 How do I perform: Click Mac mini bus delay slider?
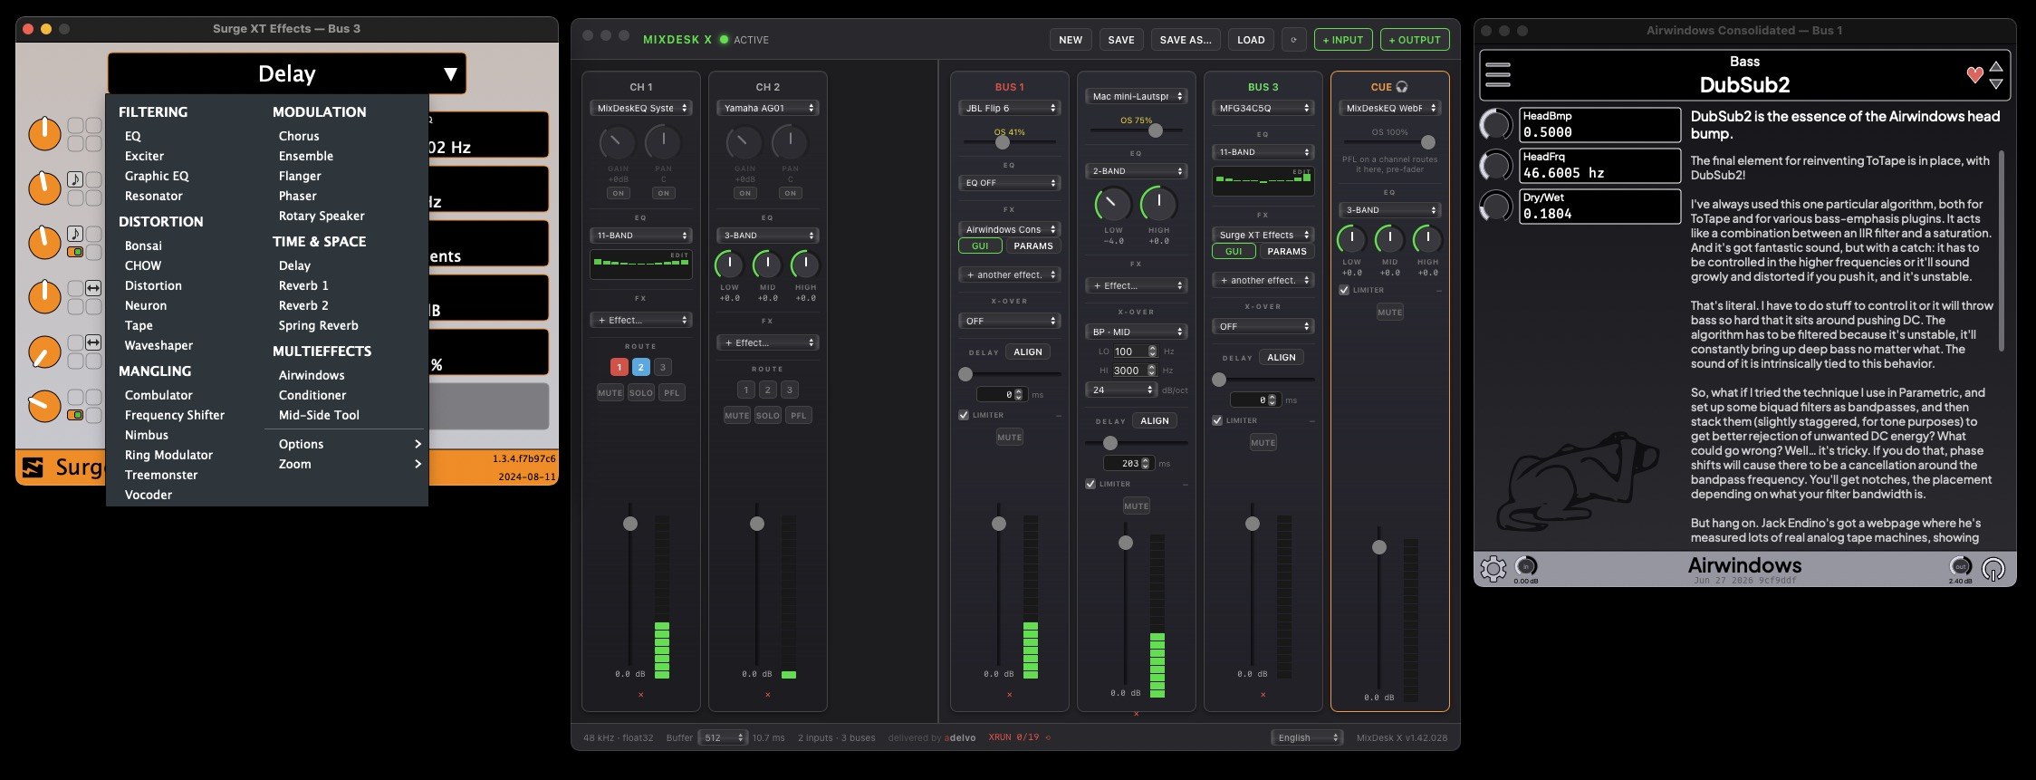(1136, 443)
